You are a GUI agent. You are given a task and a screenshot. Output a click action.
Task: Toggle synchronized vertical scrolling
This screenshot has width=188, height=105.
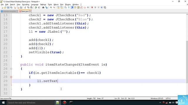(58, 8)
